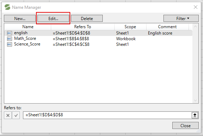Cancel the Refers to edit (X icon)
Viewport: 203px width, 136px height.
click(x=8, y=115)
